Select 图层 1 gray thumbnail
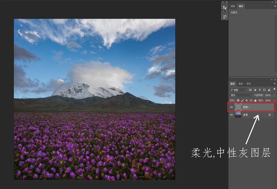The width and height of the screenshot is (277, 189). [238, 107]
